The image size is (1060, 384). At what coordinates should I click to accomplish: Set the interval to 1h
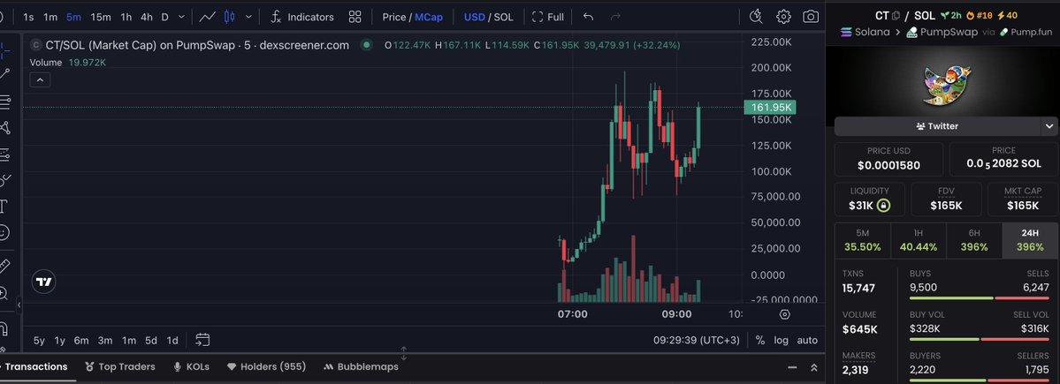click(x=126, y=17)
